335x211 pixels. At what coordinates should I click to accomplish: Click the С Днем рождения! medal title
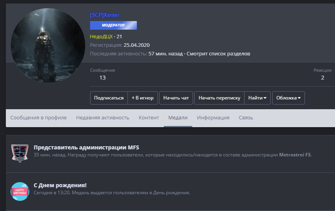coord(60,185)
